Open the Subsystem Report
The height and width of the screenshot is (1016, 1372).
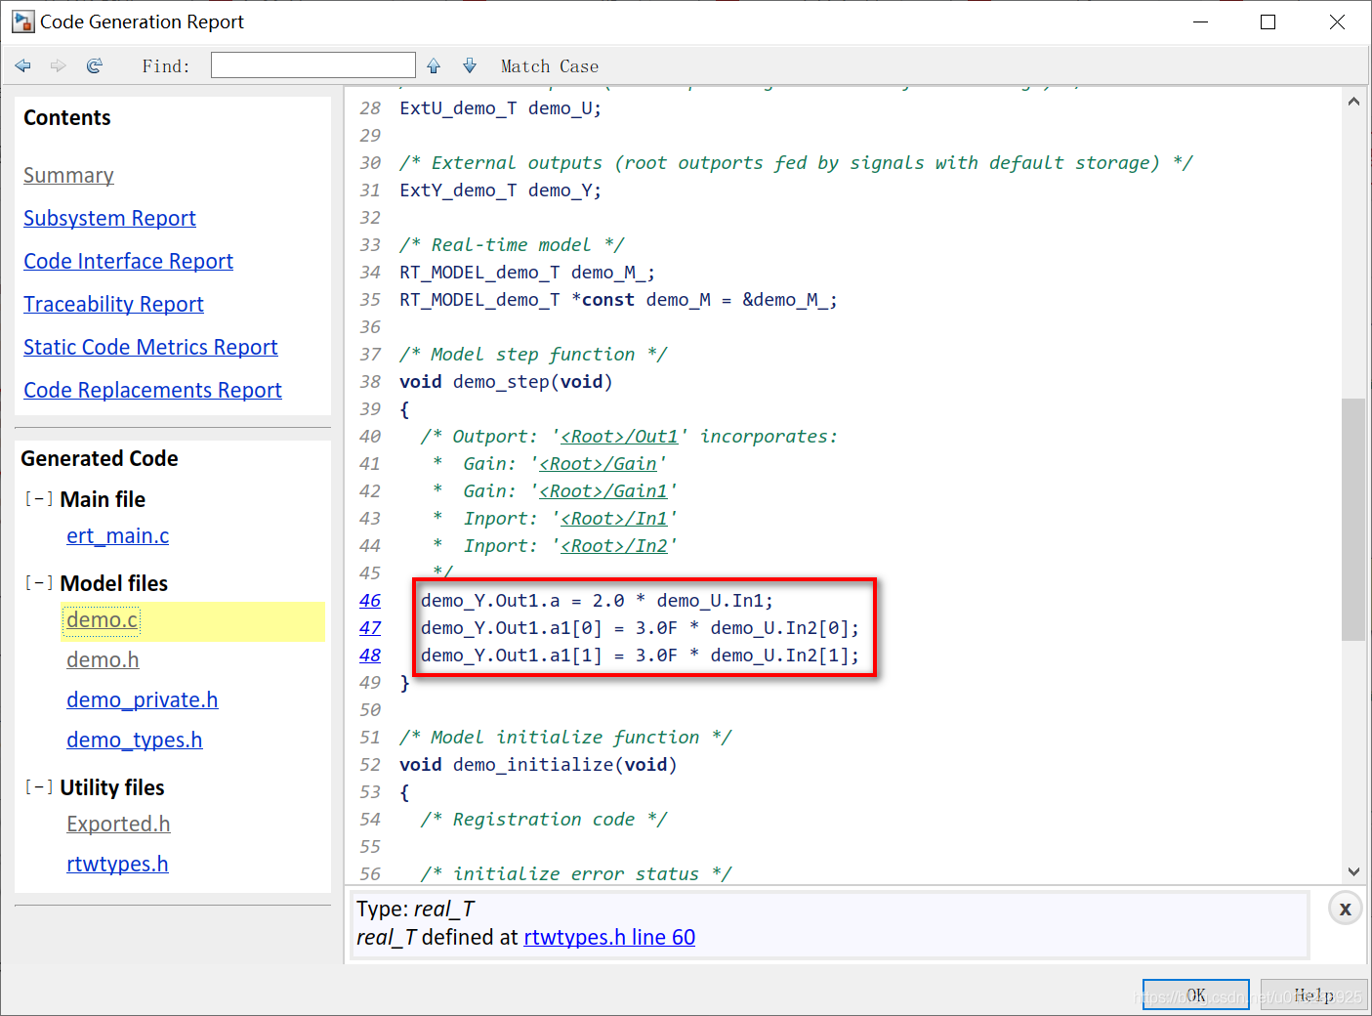(109, 218)
